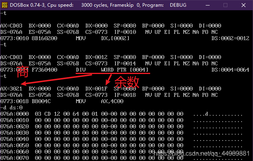Click the DIV mnemonic

point(81,70)
